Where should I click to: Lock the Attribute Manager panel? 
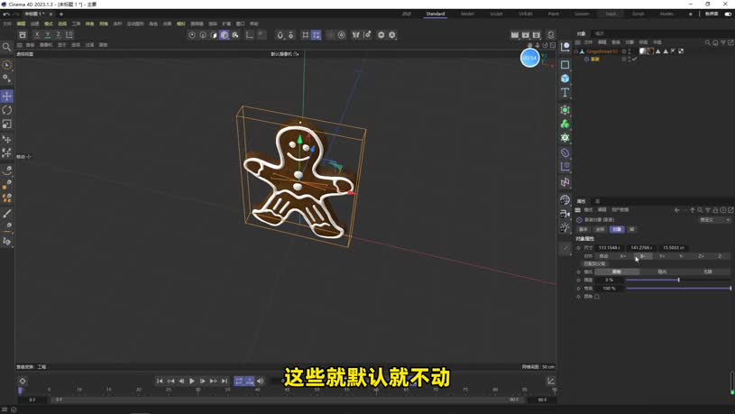click(x=715, y=210)
